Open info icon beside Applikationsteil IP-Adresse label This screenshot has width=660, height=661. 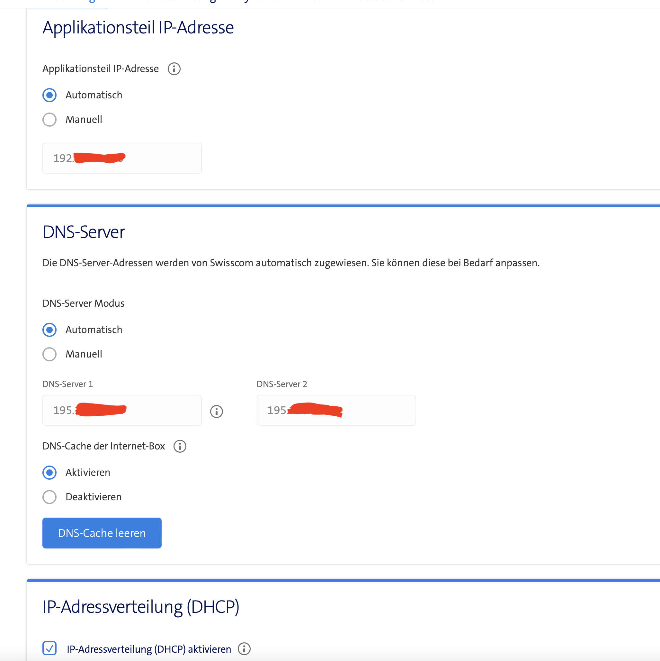point(174,69)
